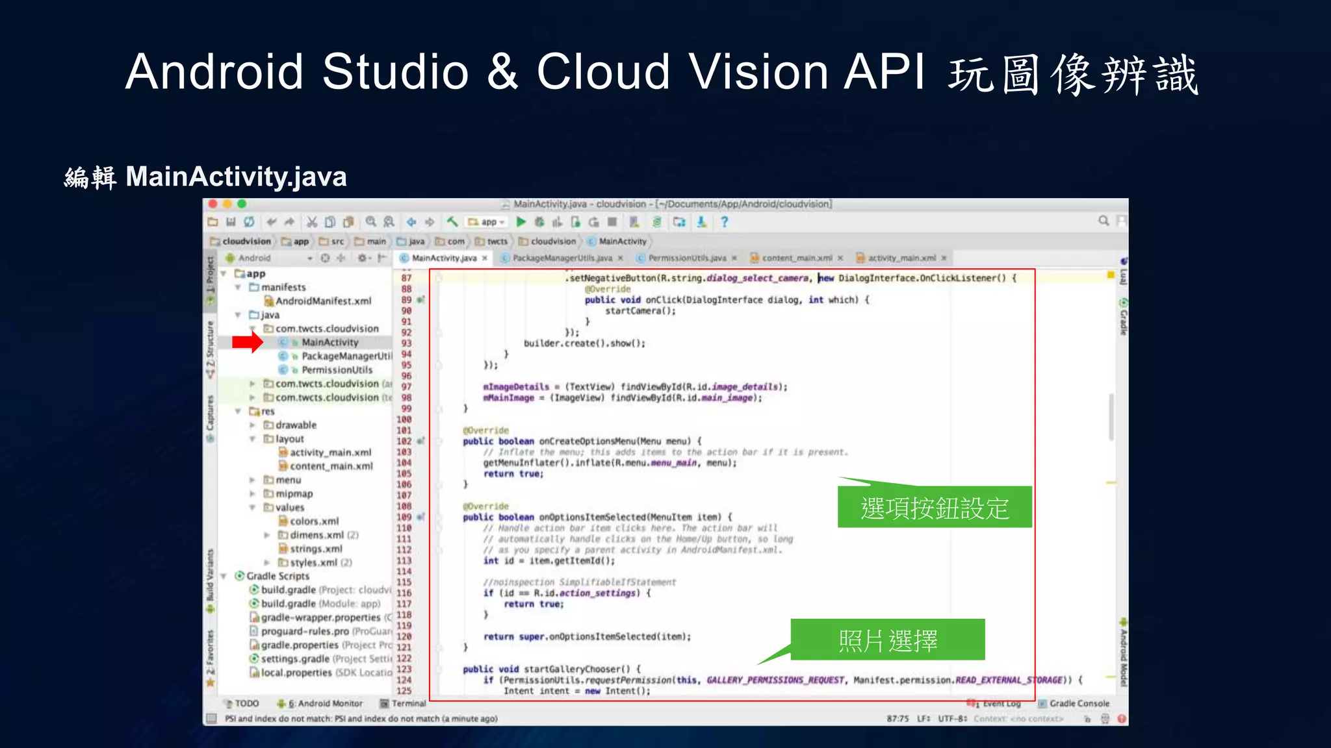
Task: Click the AVD Manager icon
Action: (634, 222)
